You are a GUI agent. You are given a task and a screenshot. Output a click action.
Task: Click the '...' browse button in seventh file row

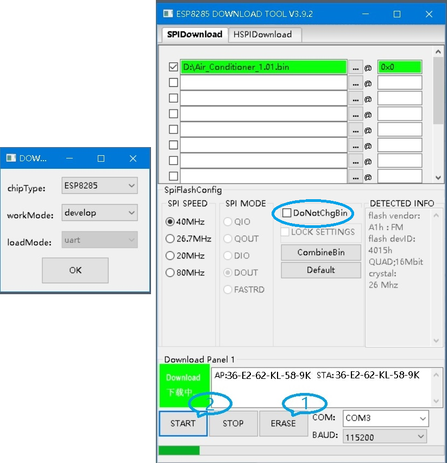355,161
